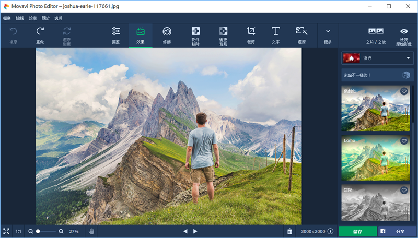The height and width of the screenshot is (238, 418).
Task: Favorite the first (戲劇化) effect with heart
Action: (404, 91)
